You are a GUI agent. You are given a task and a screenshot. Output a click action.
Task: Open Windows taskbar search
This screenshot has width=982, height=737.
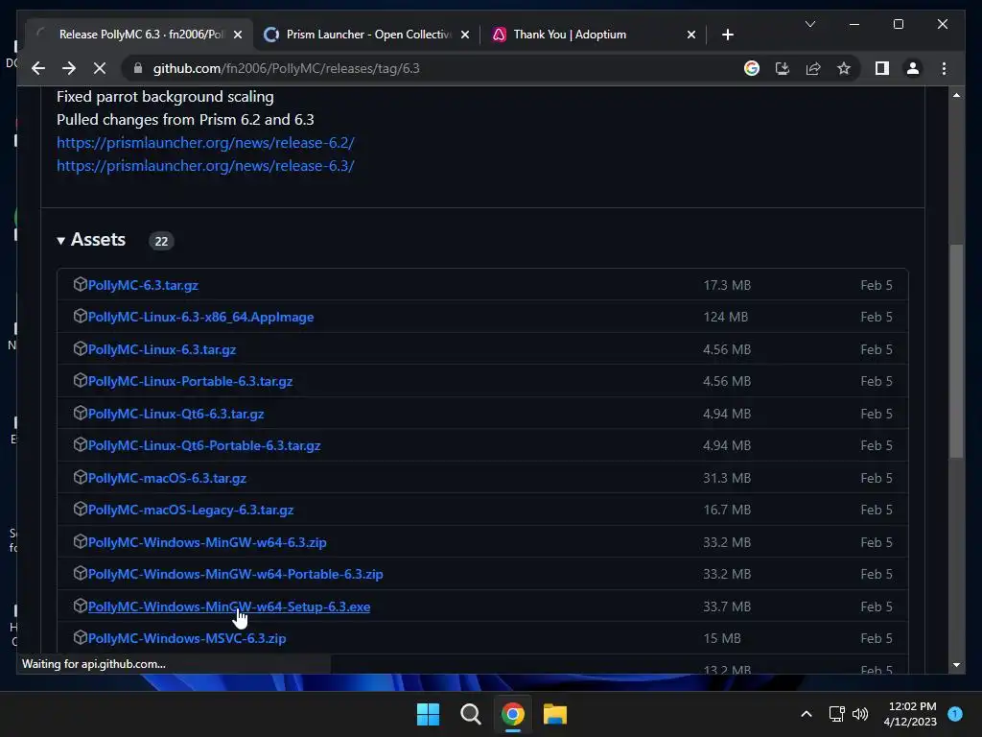pyautogui.click(x=470, y=714)
